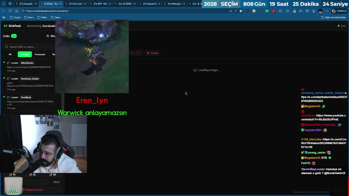349x196 pixels.
Task: Open the Sosyal bookmarks folder
Action: (15, 17)
